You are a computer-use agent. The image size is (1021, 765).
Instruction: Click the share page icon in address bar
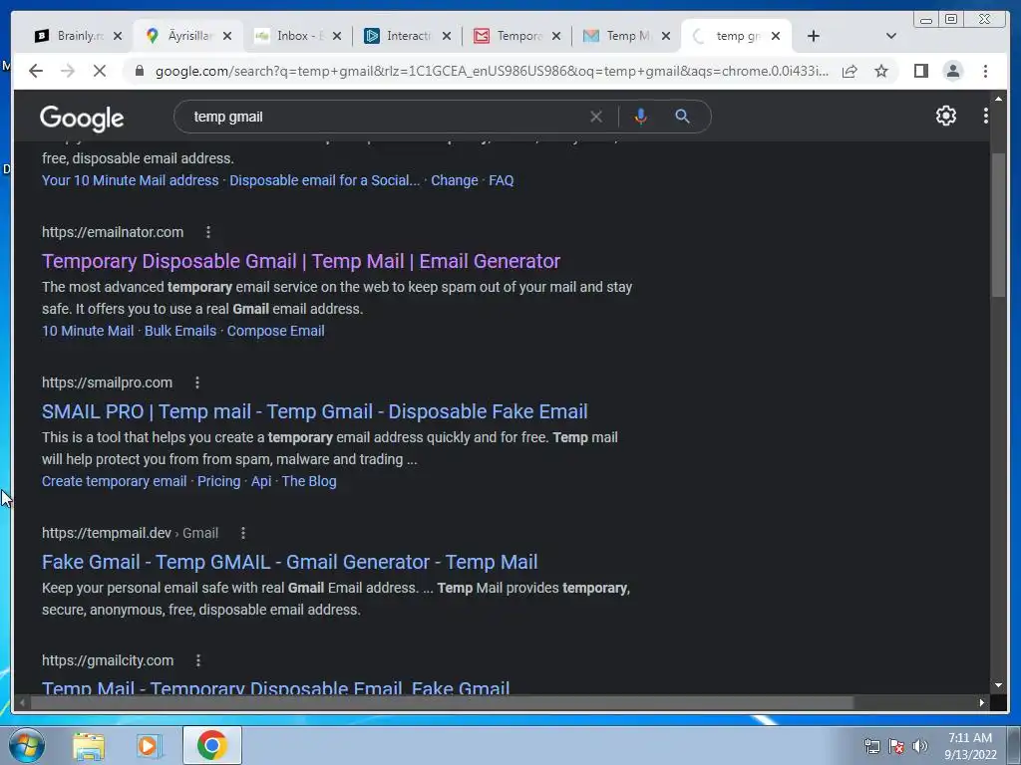850,71
